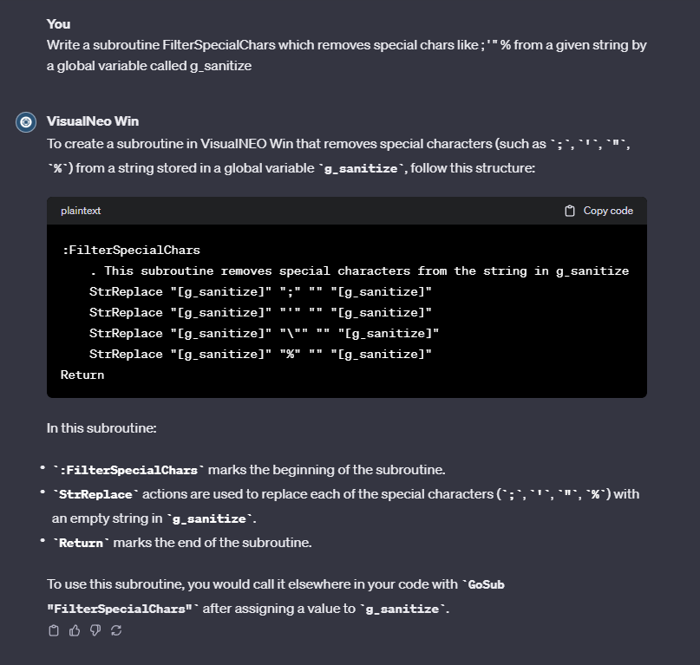Copy the response using the bottom clipboard icon
The image size is (700, 665).
coord(54,630)
